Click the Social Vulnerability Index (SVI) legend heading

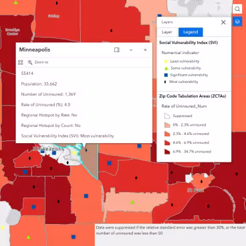click(189, 43)
